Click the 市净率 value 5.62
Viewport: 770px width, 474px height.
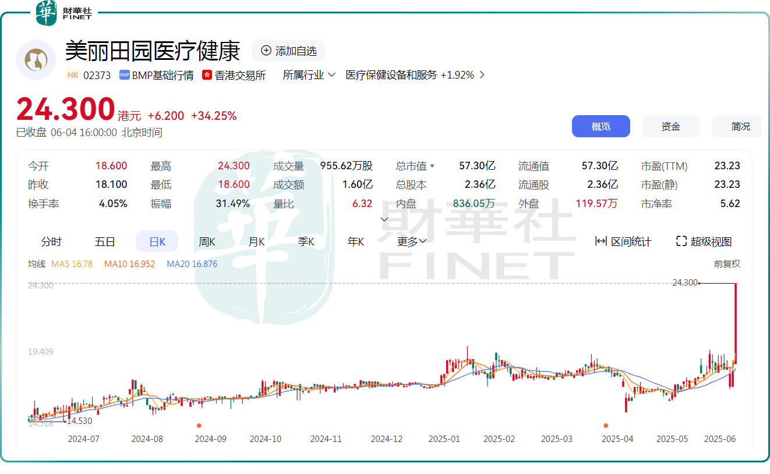tap(730, 204)
